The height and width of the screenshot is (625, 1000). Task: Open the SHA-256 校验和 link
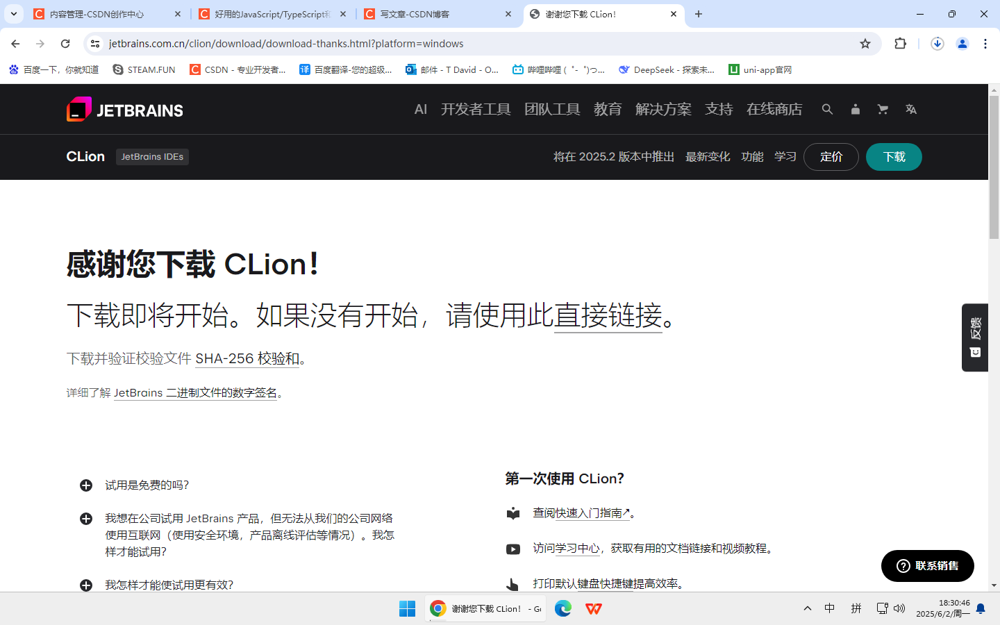tap(247, 358)
